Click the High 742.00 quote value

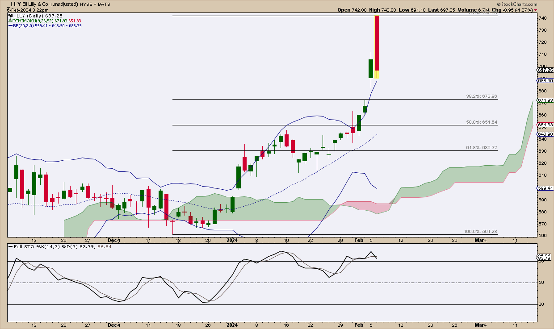tap(382, 10)
